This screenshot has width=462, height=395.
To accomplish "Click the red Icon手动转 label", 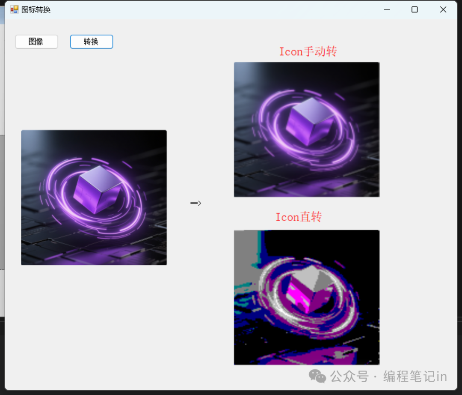I will pyautogui.click(x=308, y=51).
